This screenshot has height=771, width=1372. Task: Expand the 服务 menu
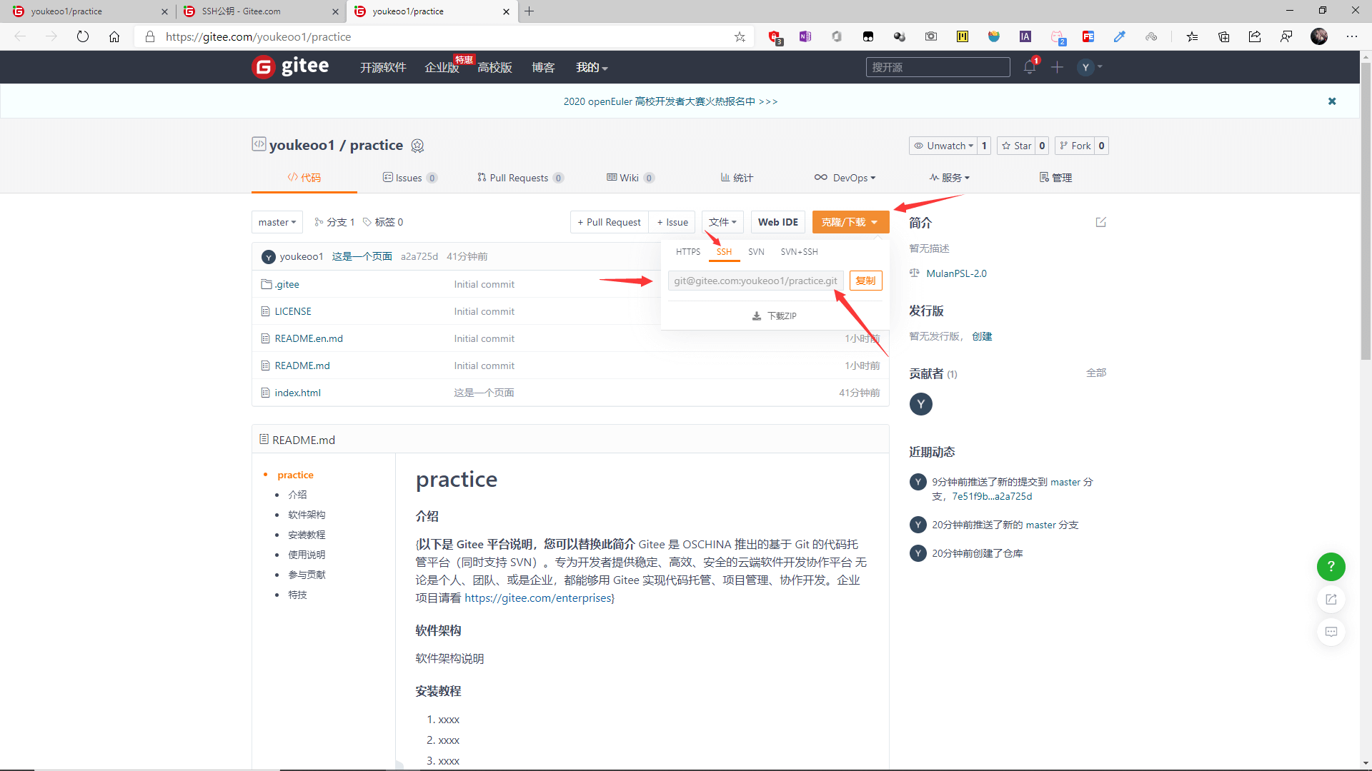[x=949, y=178]
